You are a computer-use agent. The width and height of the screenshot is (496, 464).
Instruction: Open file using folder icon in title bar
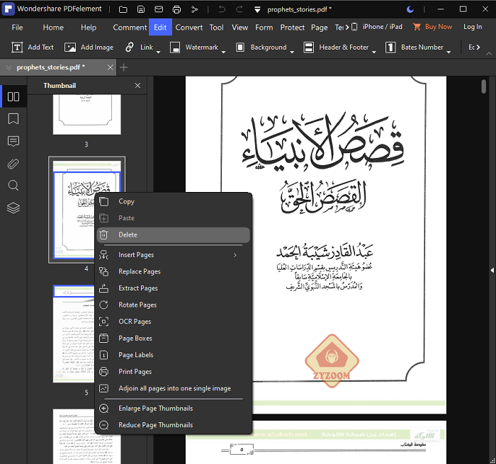123,9
